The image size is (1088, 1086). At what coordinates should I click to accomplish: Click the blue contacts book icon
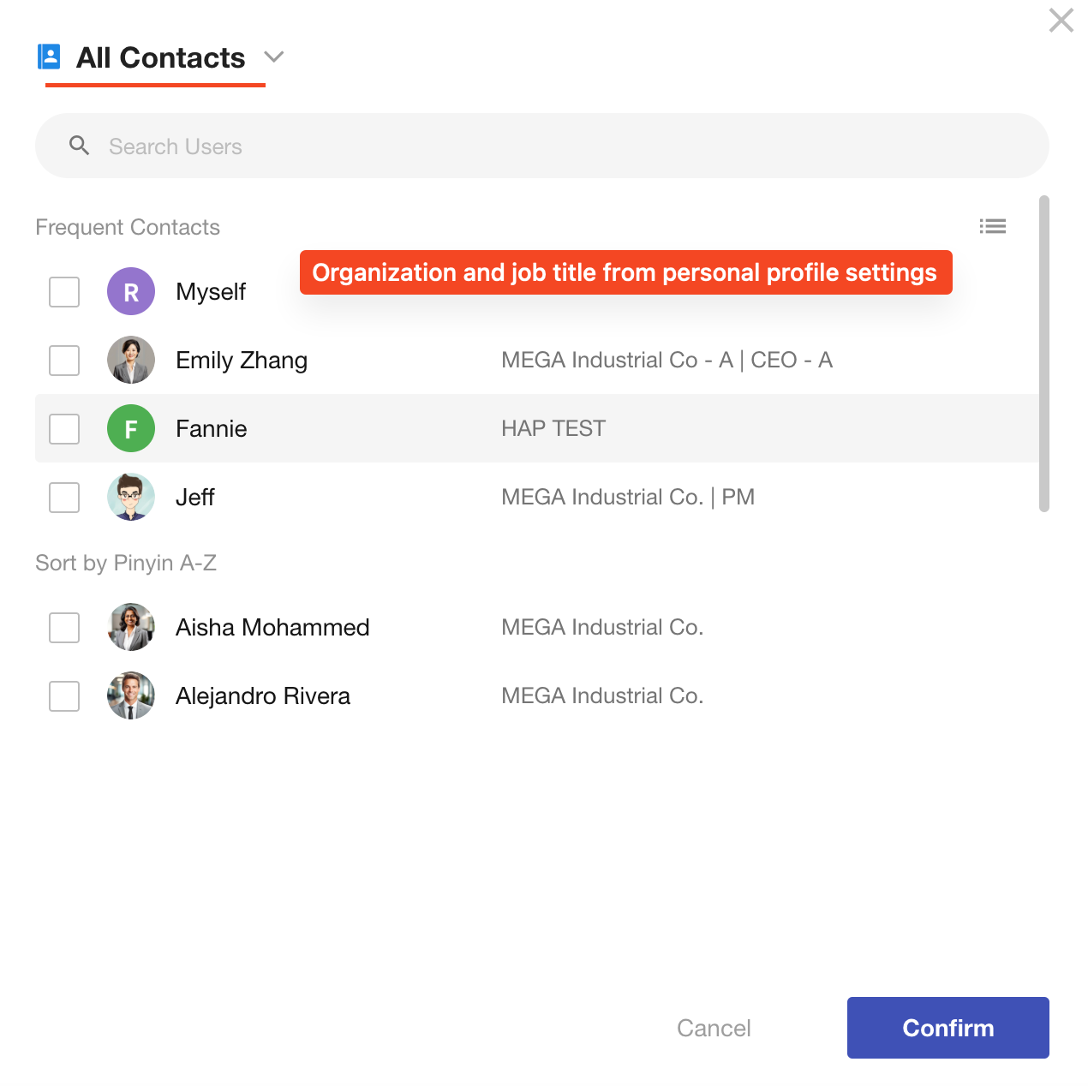point(50,57)
